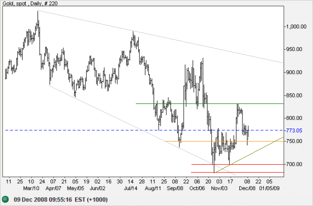The image size is (313, 206).
Task: Select the lower red support line
Action: click(237, 172)
